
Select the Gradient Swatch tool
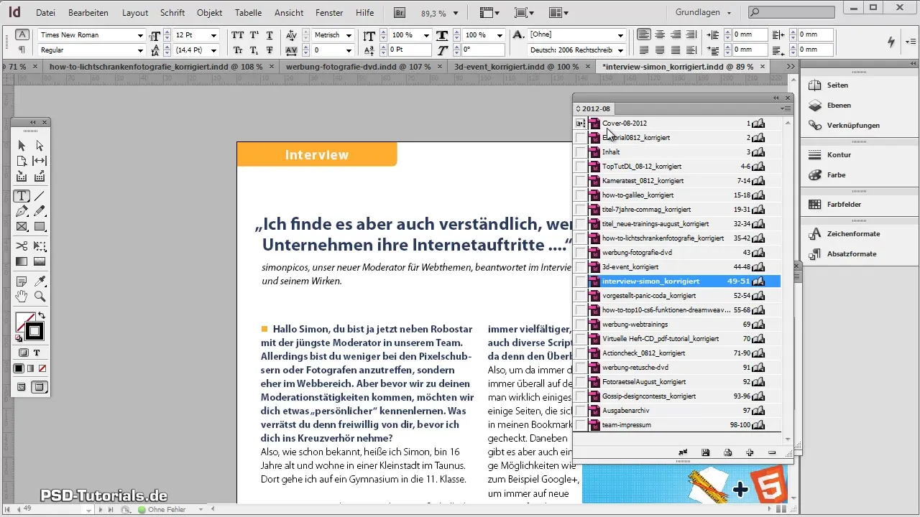22,261
